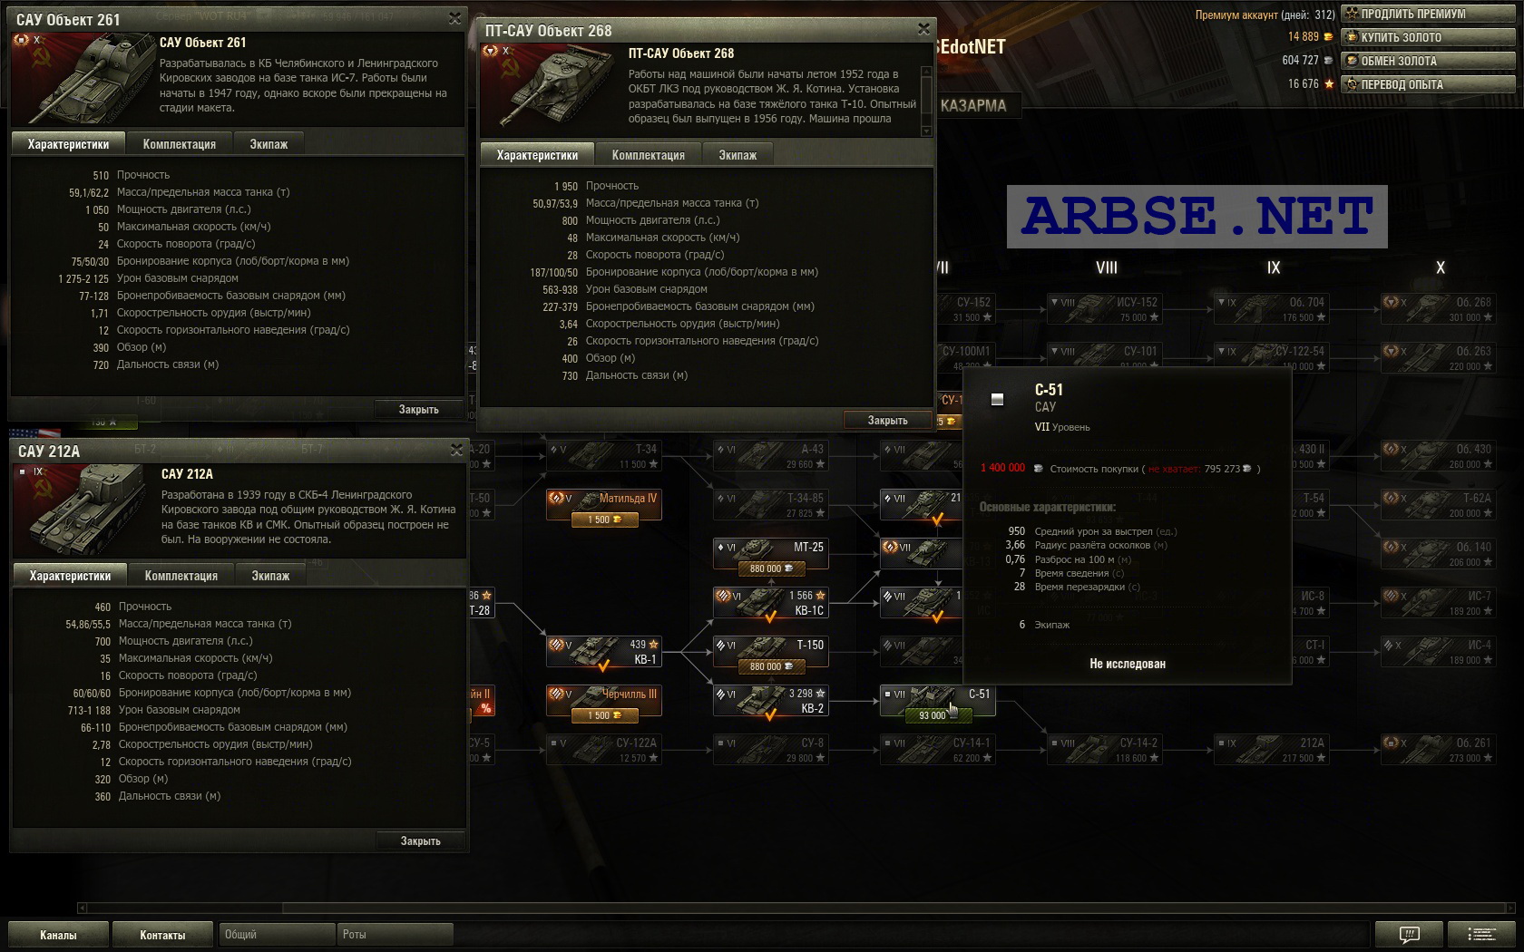Select the ИСУ-152 tank destroyer node
Image resolution: width=1524 pixels, height=952 pixels.
(x=1105, y=309)
